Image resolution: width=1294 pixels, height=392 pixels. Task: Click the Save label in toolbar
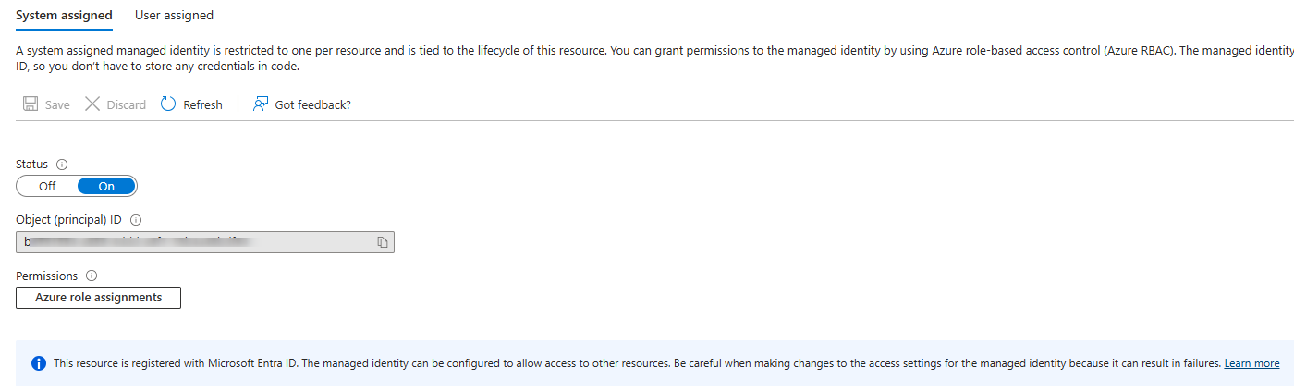tap(57, 105)
